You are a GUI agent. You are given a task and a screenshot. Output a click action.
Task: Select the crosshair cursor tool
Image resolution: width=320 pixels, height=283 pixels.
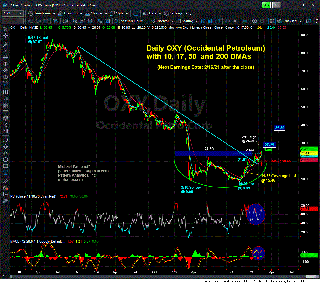coord(5,36)
